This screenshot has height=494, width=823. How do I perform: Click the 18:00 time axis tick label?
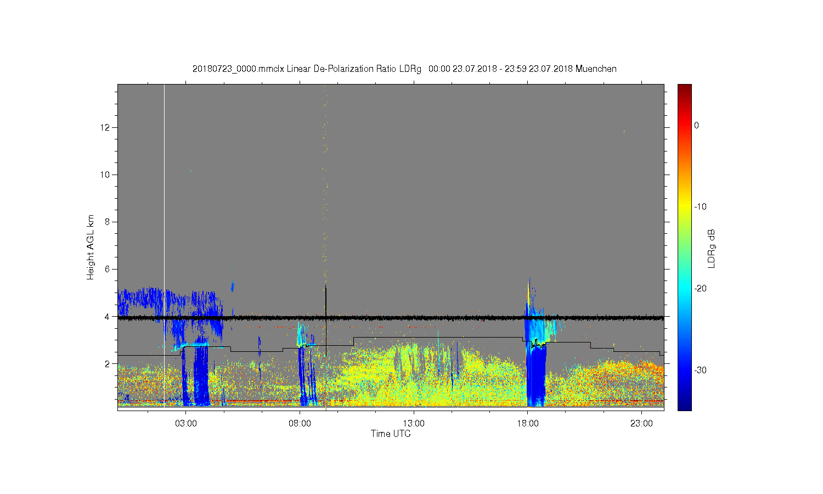pyautogui.click(x=527, y=423)
